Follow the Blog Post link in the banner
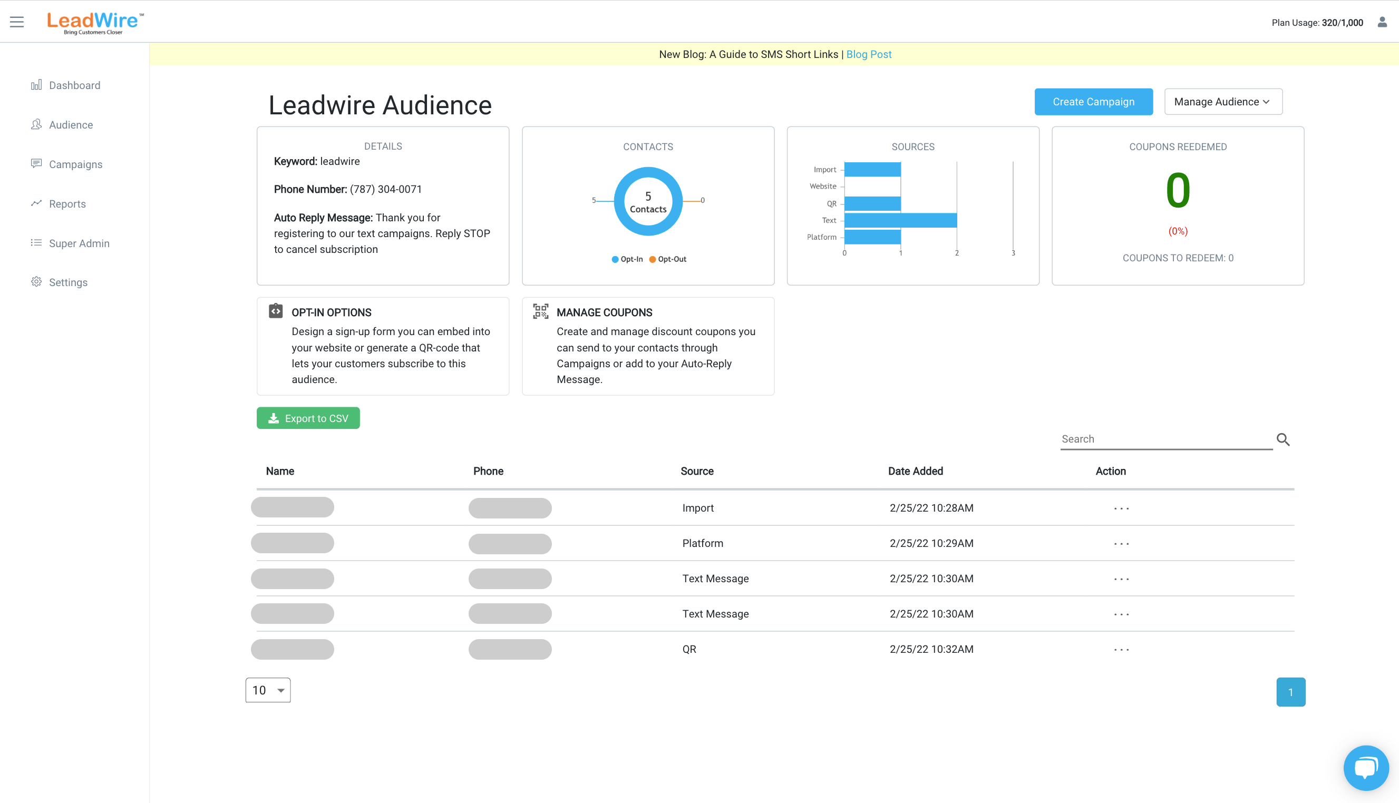Image resolution: width=1399 pixels, height=803 pixels. 869,54
